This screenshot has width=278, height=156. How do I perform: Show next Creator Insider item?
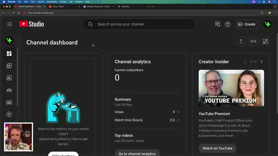point(262,62)
